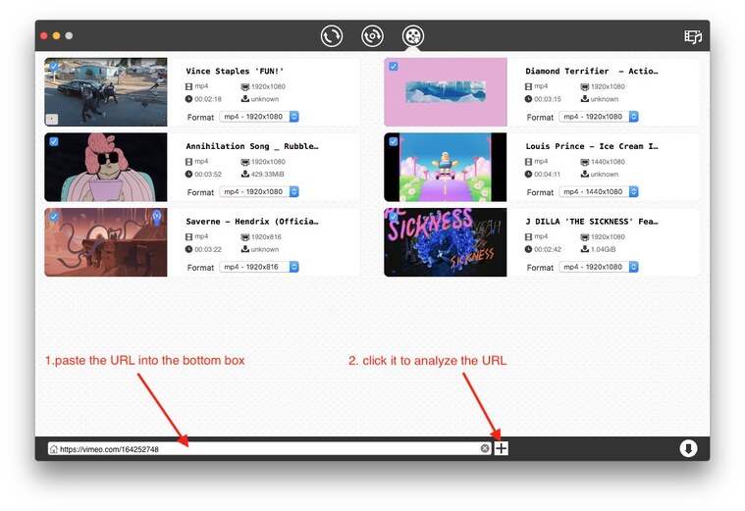This screenshot has width=745, height=511.
Task: Click the URL input box containing vimeo.com/164252748
Action: point(269,449)
